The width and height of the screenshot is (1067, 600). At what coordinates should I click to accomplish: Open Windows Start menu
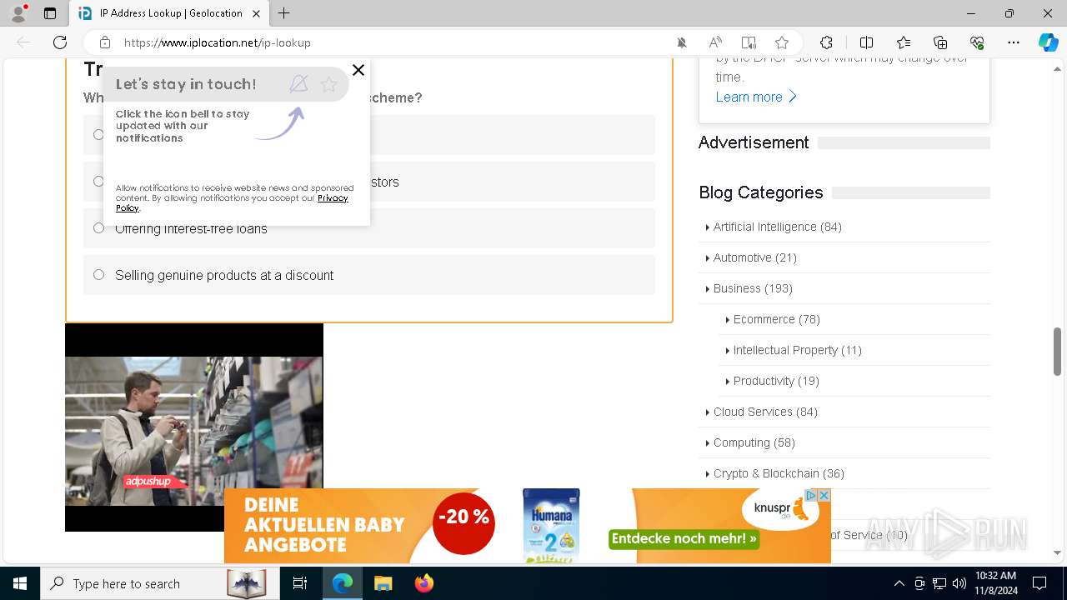click(x=20, y=583)
